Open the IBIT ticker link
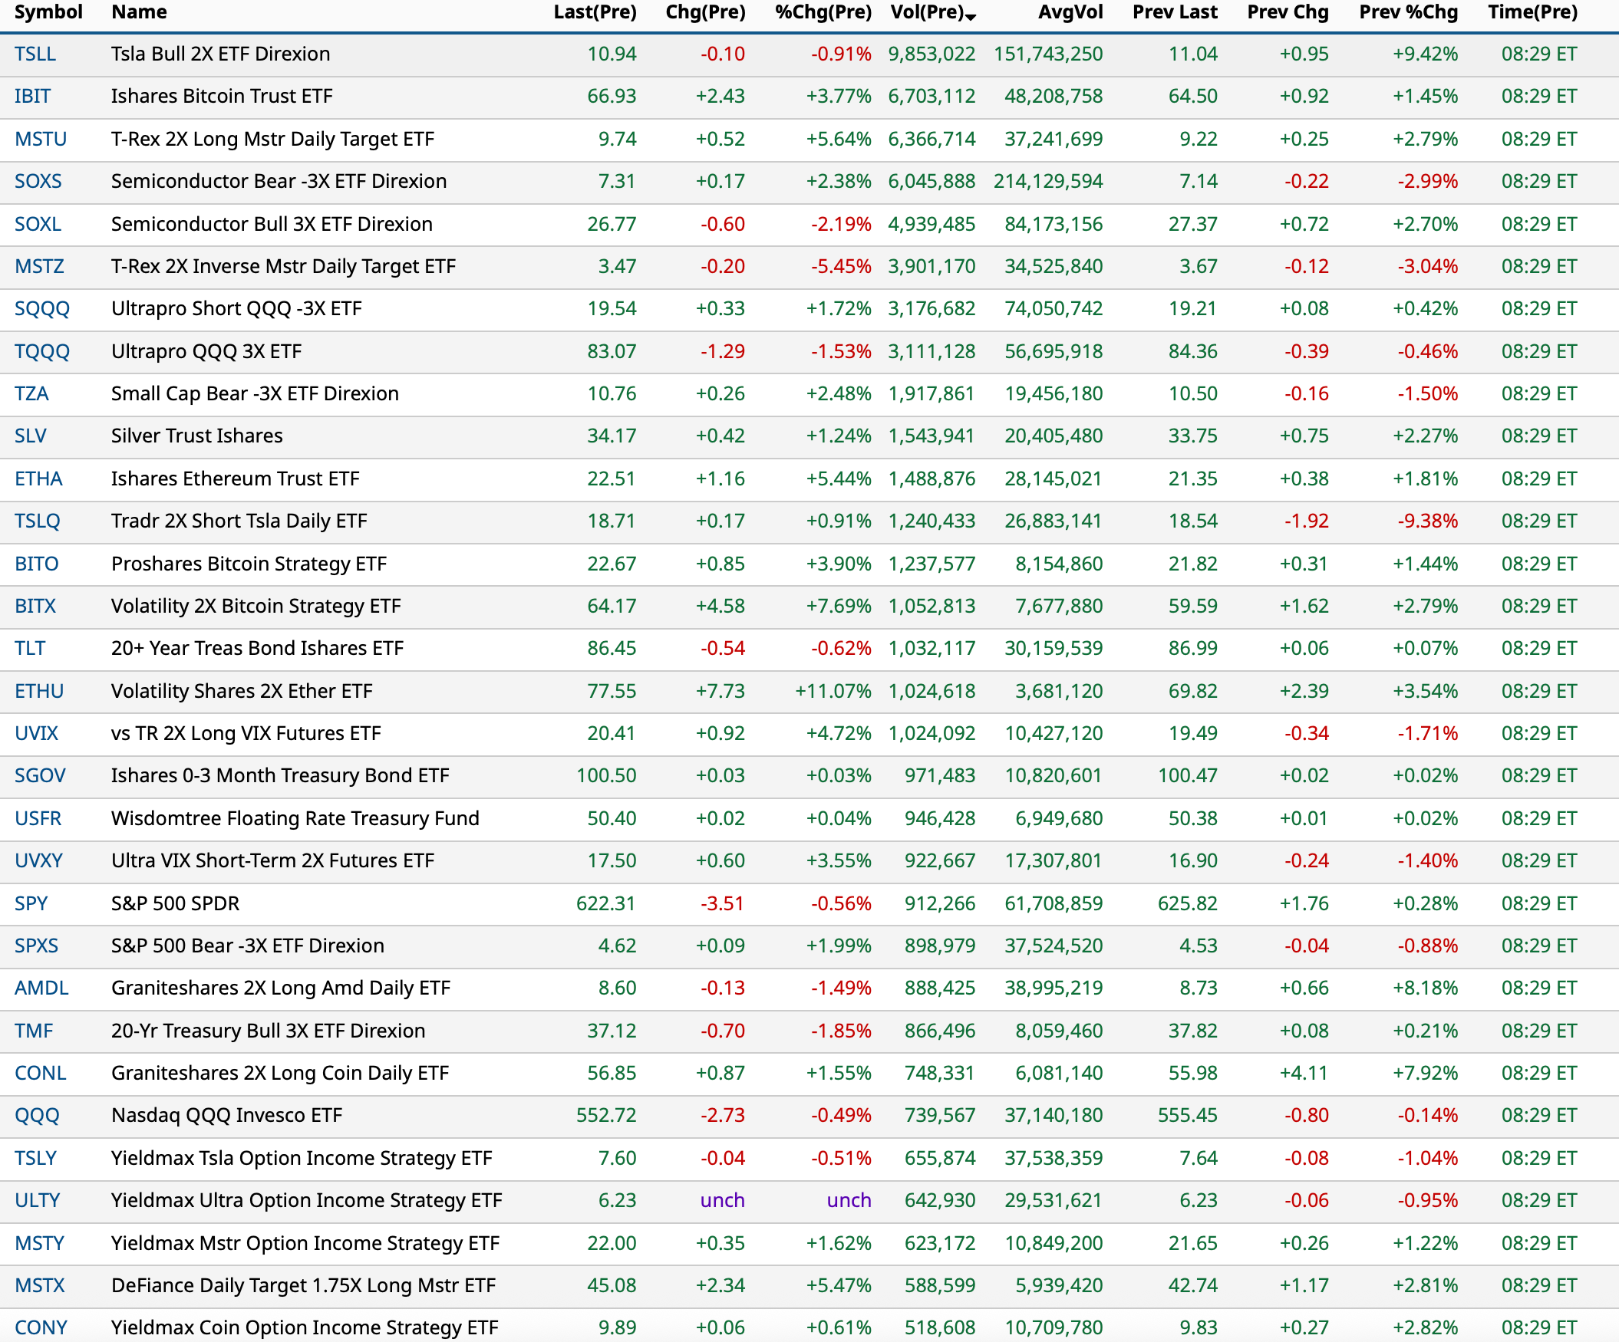Viewport: 1619px width, 1342px height. [x=32, y=97]
